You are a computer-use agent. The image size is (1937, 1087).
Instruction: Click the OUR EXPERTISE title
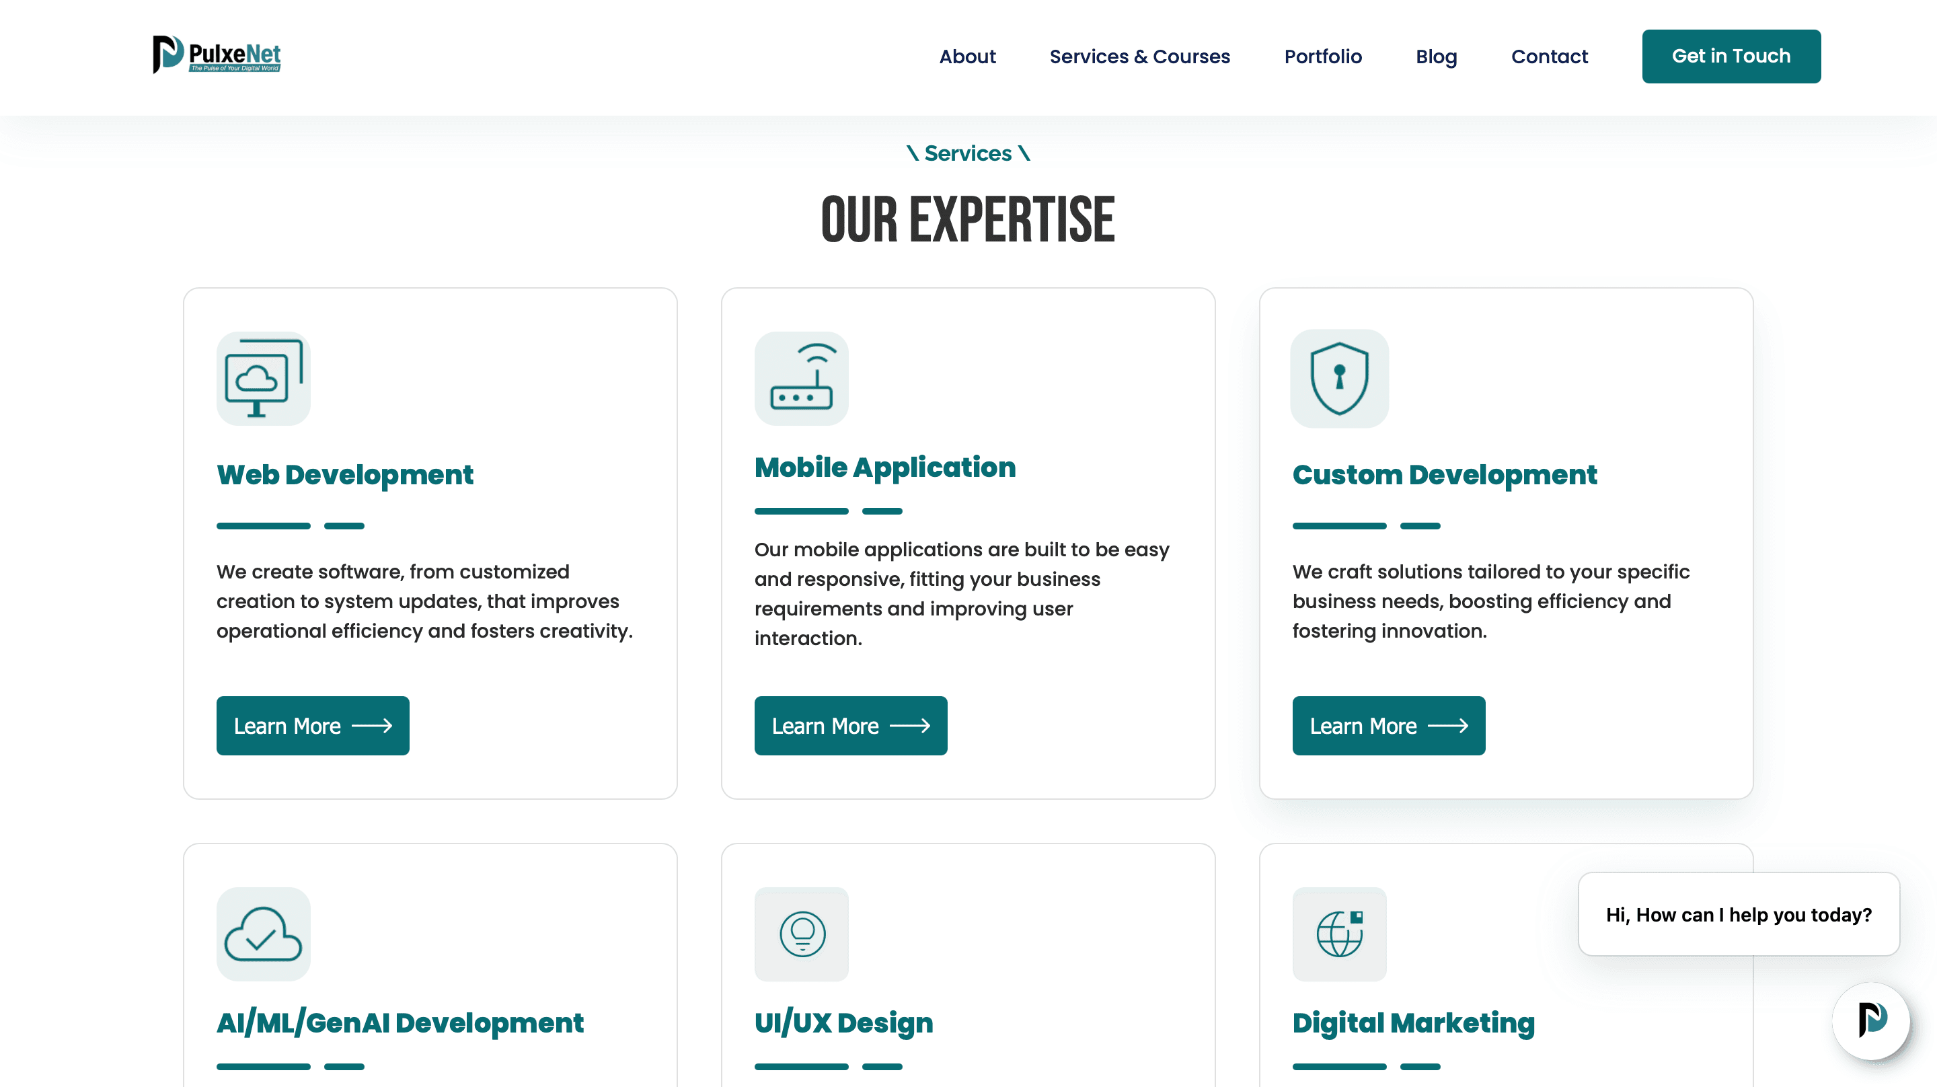point(968,219)
